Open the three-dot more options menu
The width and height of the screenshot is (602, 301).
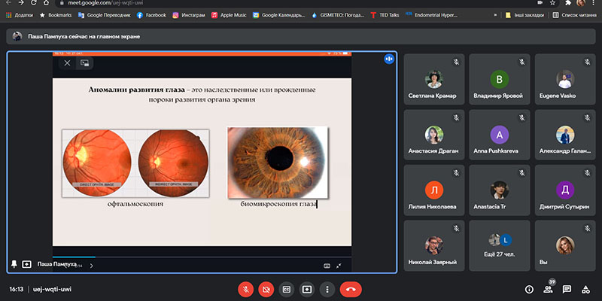click(327, 289)
